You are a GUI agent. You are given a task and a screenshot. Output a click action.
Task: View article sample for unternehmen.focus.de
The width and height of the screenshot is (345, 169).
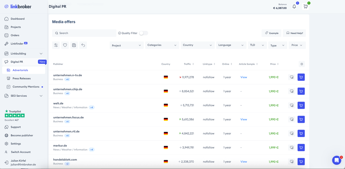244,120
